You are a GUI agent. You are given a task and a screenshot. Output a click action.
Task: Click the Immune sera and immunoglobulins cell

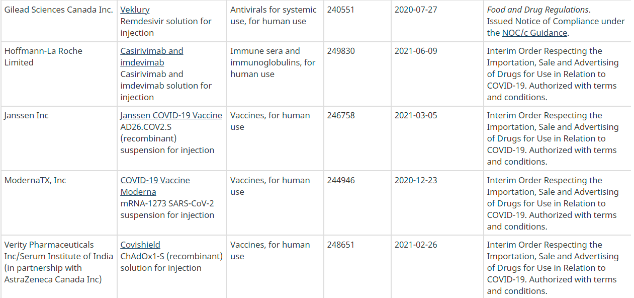[273, 62]
